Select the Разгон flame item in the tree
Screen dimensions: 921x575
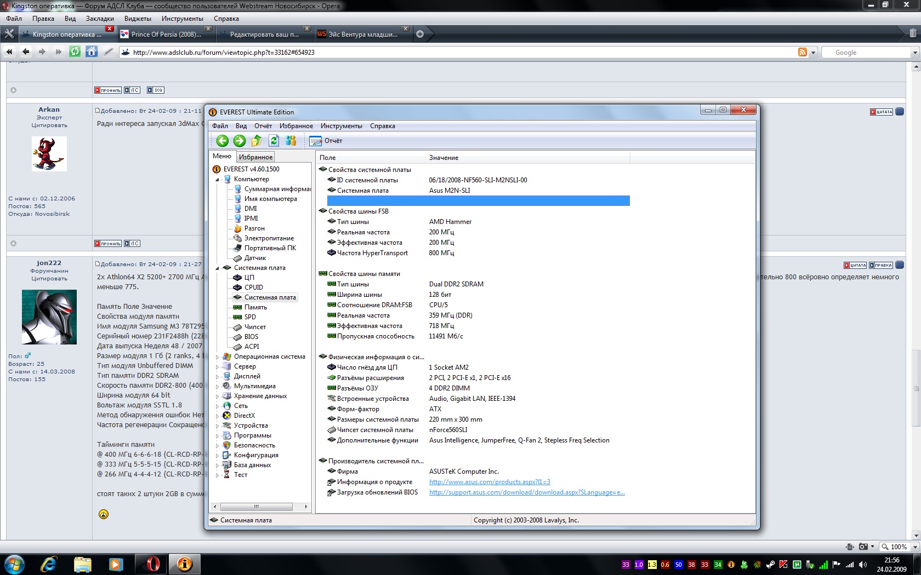tap(254, 228)
